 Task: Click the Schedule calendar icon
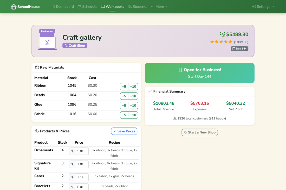coord(79,6)
